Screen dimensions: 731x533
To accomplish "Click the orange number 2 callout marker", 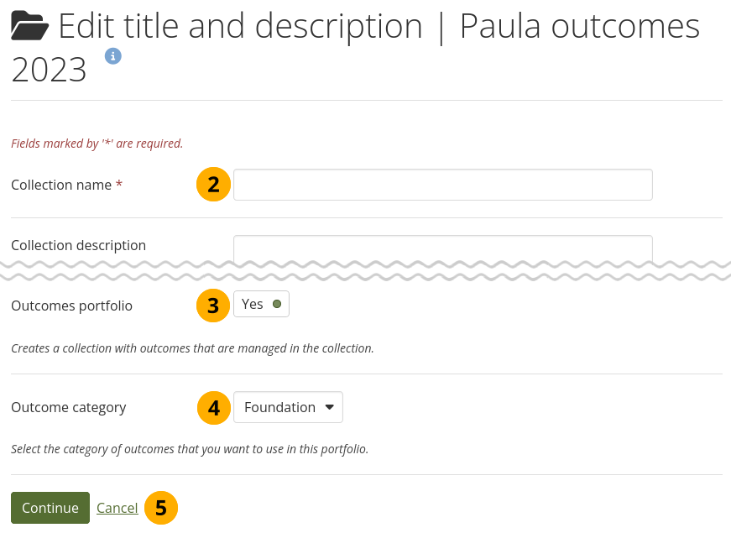I will pos(213,185).
